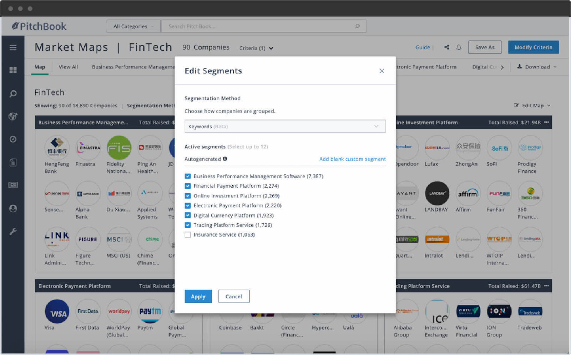Screen dimensions: 571x355
Task: Click the sidebar search magnifier icon
Action: tap(13, 94)
